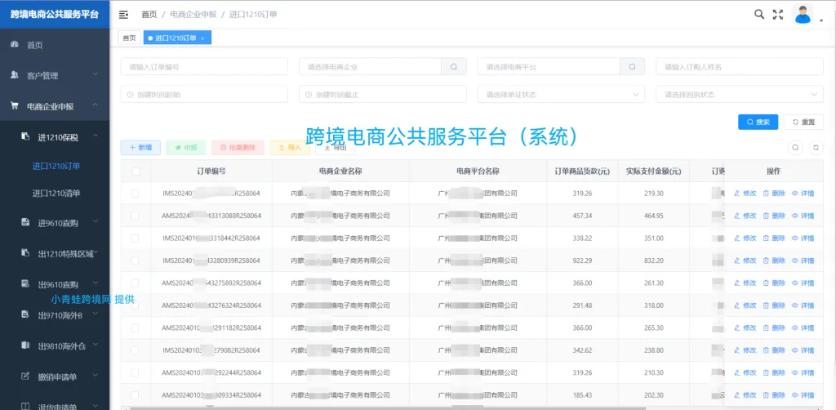Open the header search magnifier icon
836x410 pixels.
[758, 15]
